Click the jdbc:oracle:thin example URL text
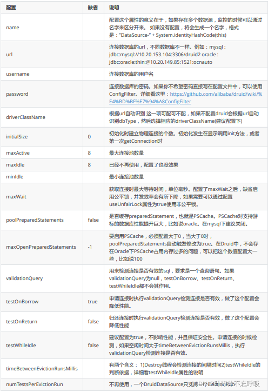The height and width of the screenshot is (392, 268). (x=160, y=62)
